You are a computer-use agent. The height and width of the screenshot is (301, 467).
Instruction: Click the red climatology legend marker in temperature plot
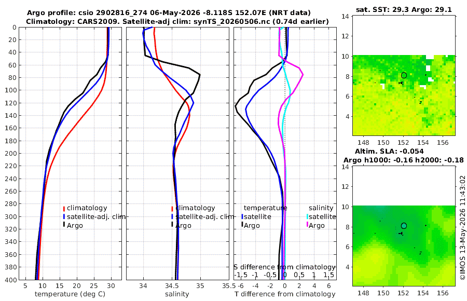pos(64,208)
